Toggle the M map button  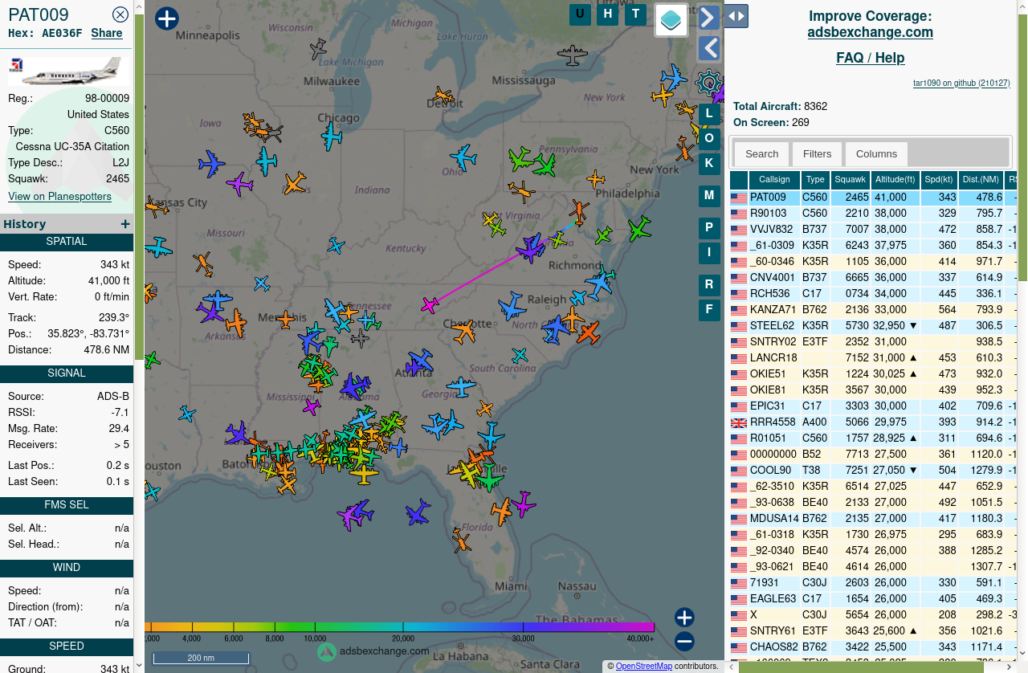coord(709,195)
